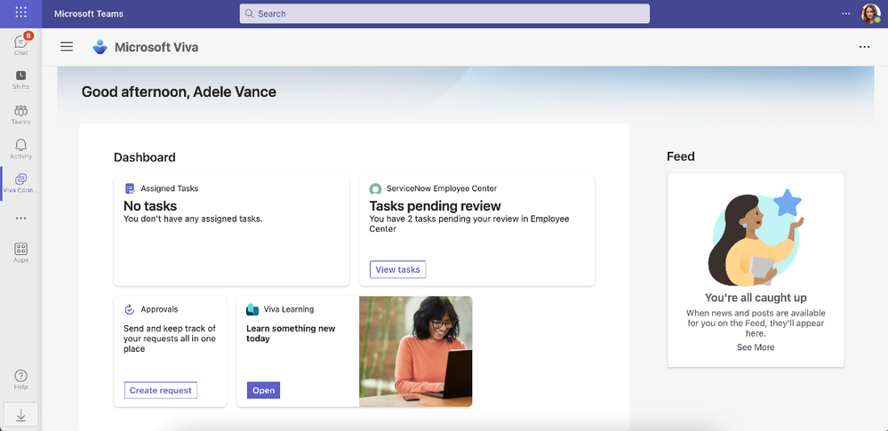The width and height of the screenshot is (888, 431).
Task: Click Microsoft Teams title text
Action: click(89, 13)
